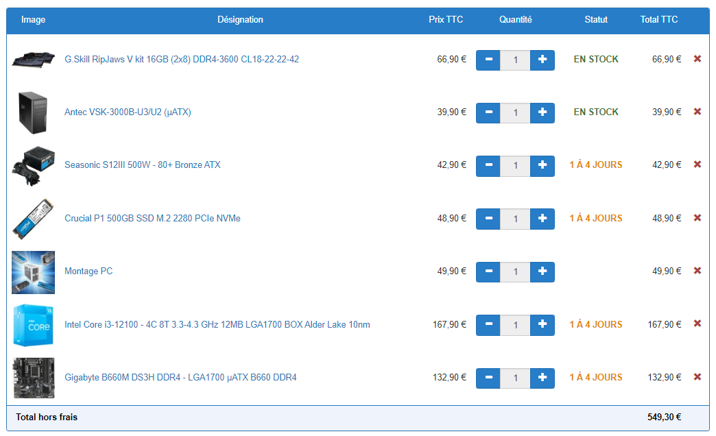
Task: Click 1 À 4 JOURS status of Gigabyte
Action: click(x=596, y=378)
